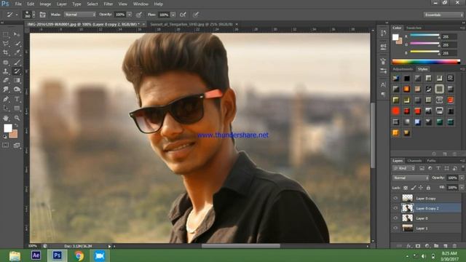This screenshot has height=262, width=466.
Task: Select the Pen tool
Action: click(6, 99)
